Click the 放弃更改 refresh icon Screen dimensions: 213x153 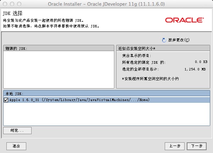pos(164,40)
